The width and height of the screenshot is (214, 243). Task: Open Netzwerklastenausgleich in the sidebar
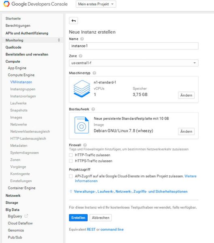pyautogui.click(x=30, y=131)
